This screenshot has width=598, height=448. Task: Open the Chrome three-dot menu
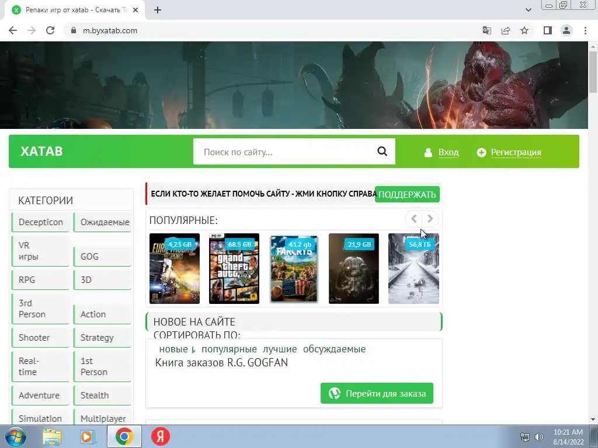click(585, 30)
